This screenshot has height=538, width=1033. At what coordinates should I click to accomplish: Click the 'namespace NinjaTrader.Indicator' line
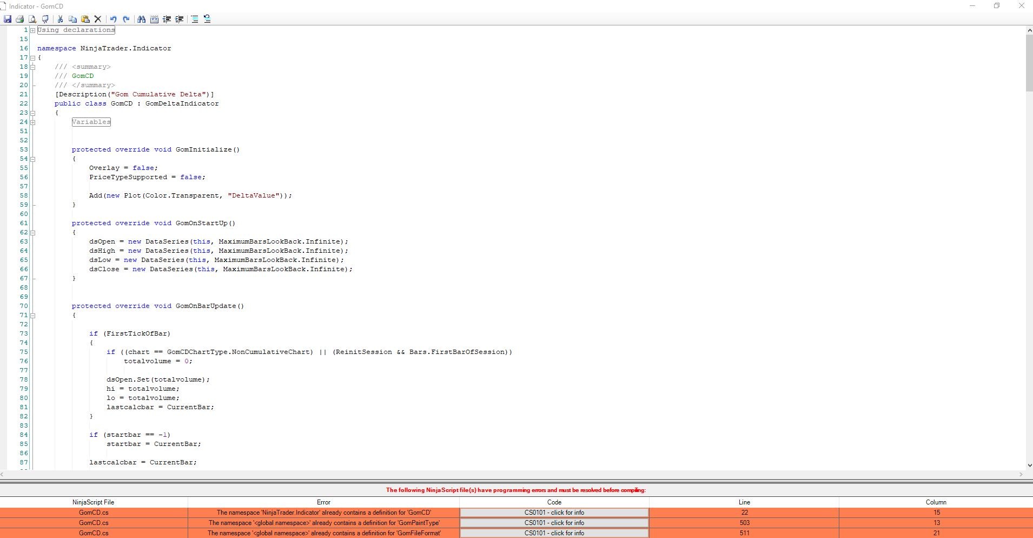pyautogui.click(x=104, y=49)
